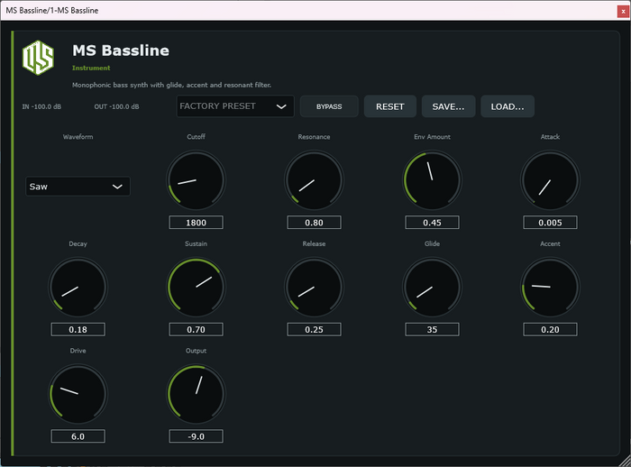Click the Accent knob
The height and width of the screenshot is (467, 631).
click(550, 287)
